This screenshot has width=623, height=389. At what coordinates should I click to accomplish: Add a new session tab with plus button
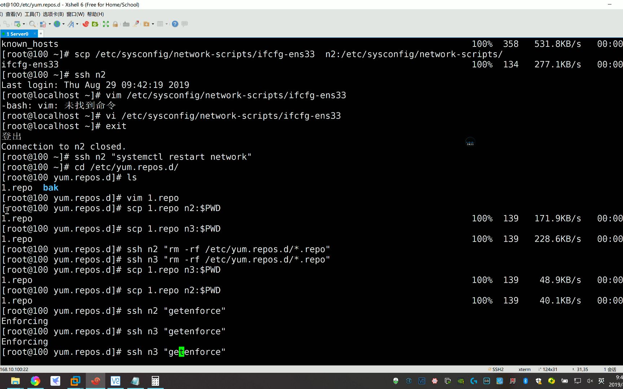click(41, 33)
